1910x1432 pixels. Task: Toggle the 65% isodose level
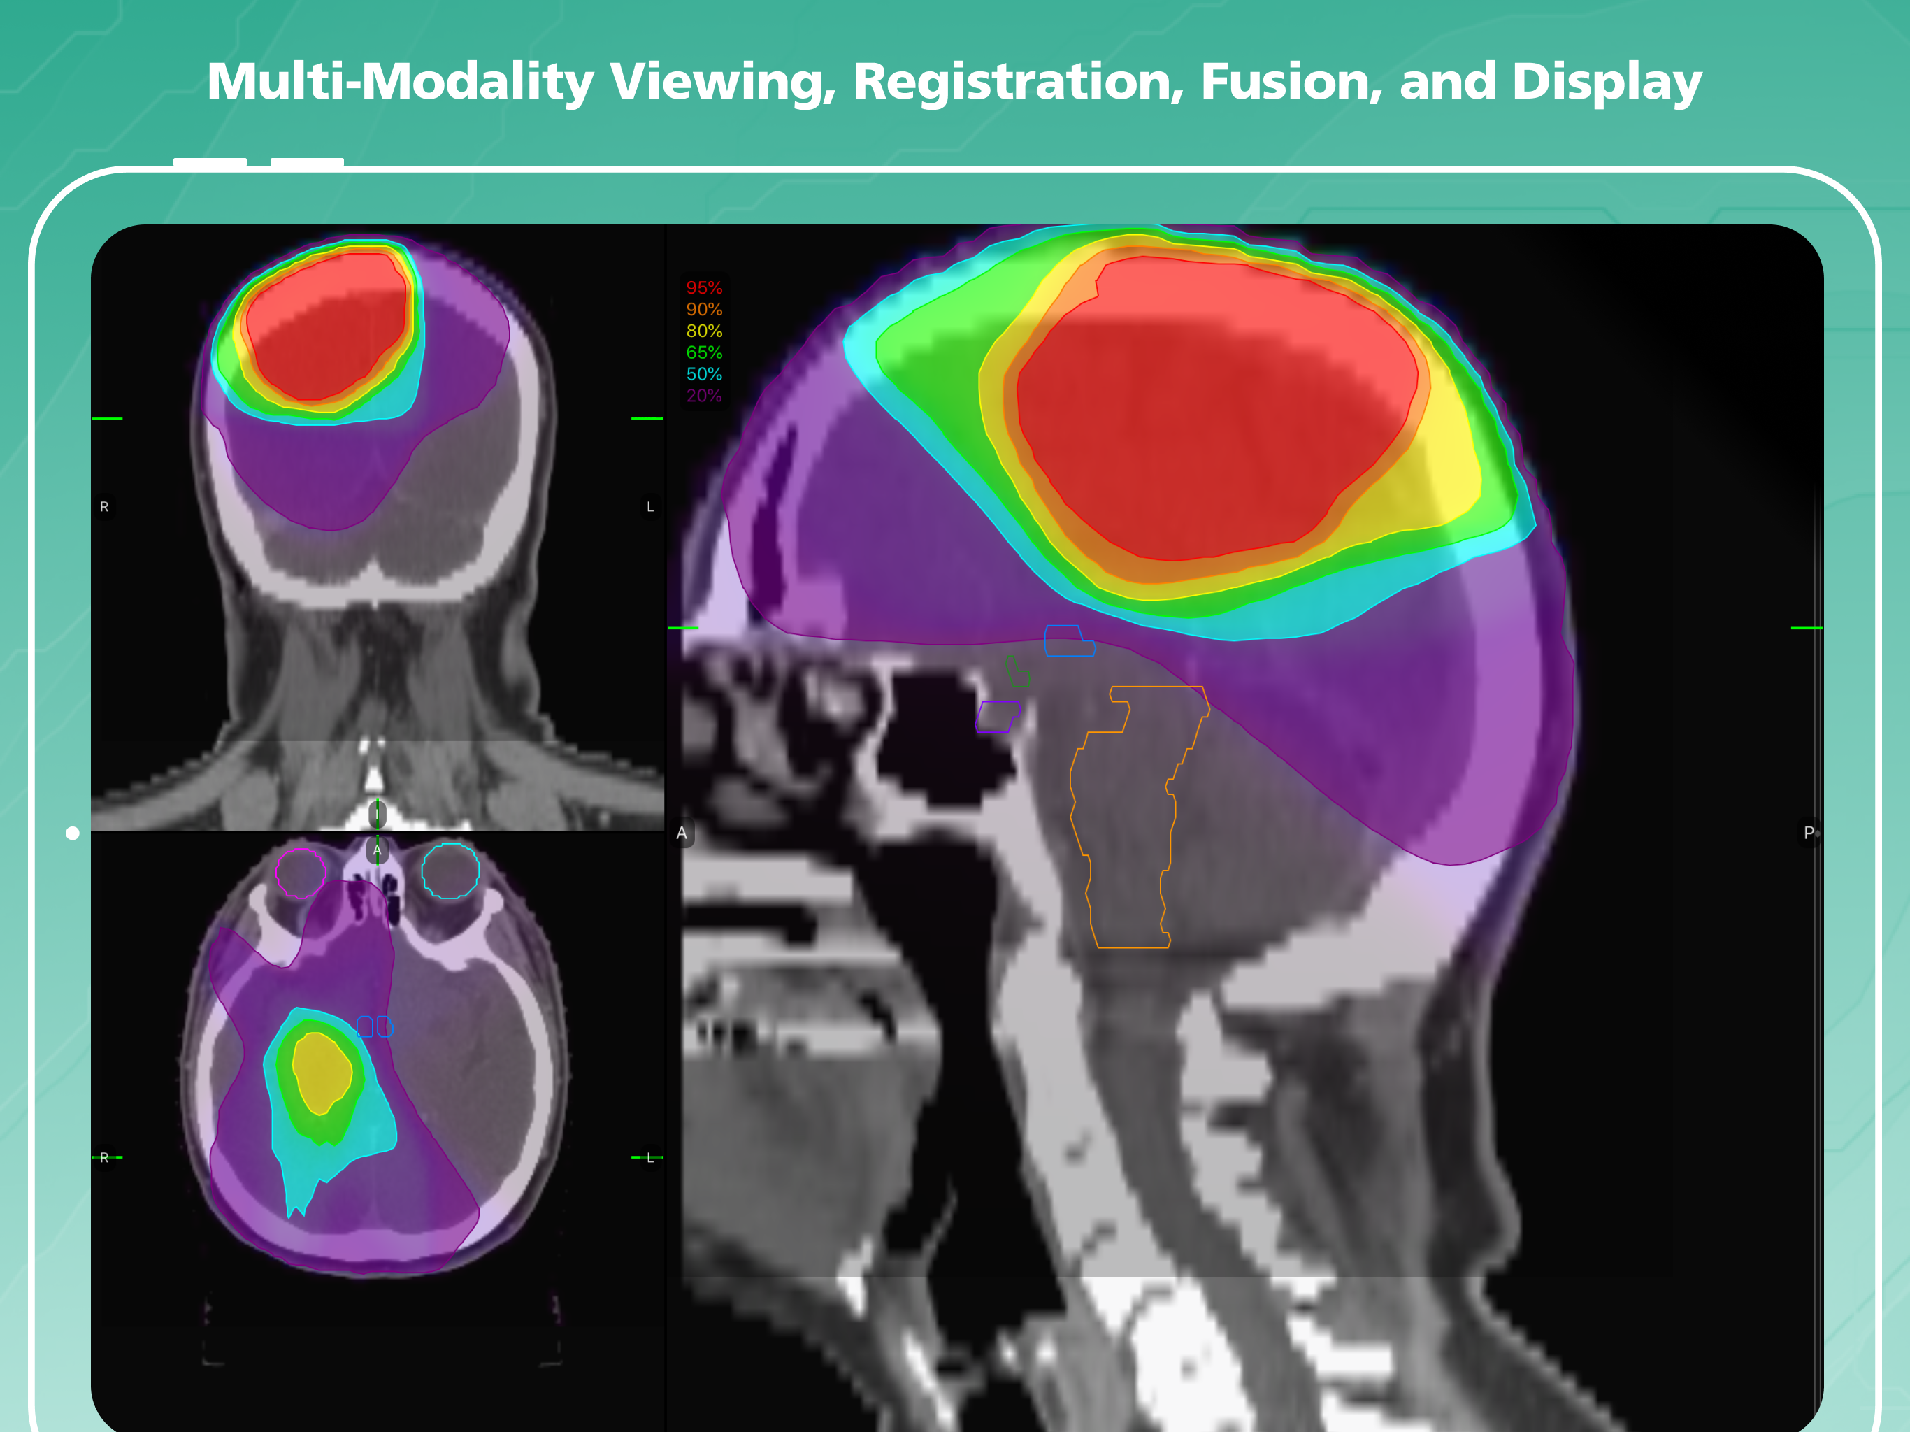click(x=704, y=352)
